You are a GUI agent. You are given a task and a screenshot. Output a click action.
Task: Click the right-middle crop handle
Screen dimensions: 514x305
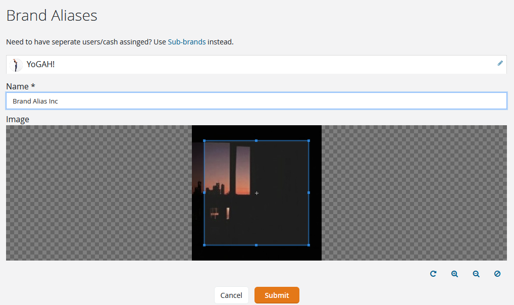pos(309,193)
